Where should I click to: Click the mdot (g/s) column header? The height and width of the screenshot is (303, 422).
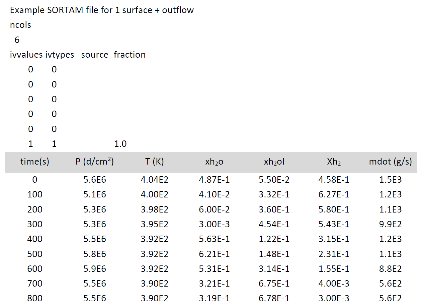pos(391,162)
